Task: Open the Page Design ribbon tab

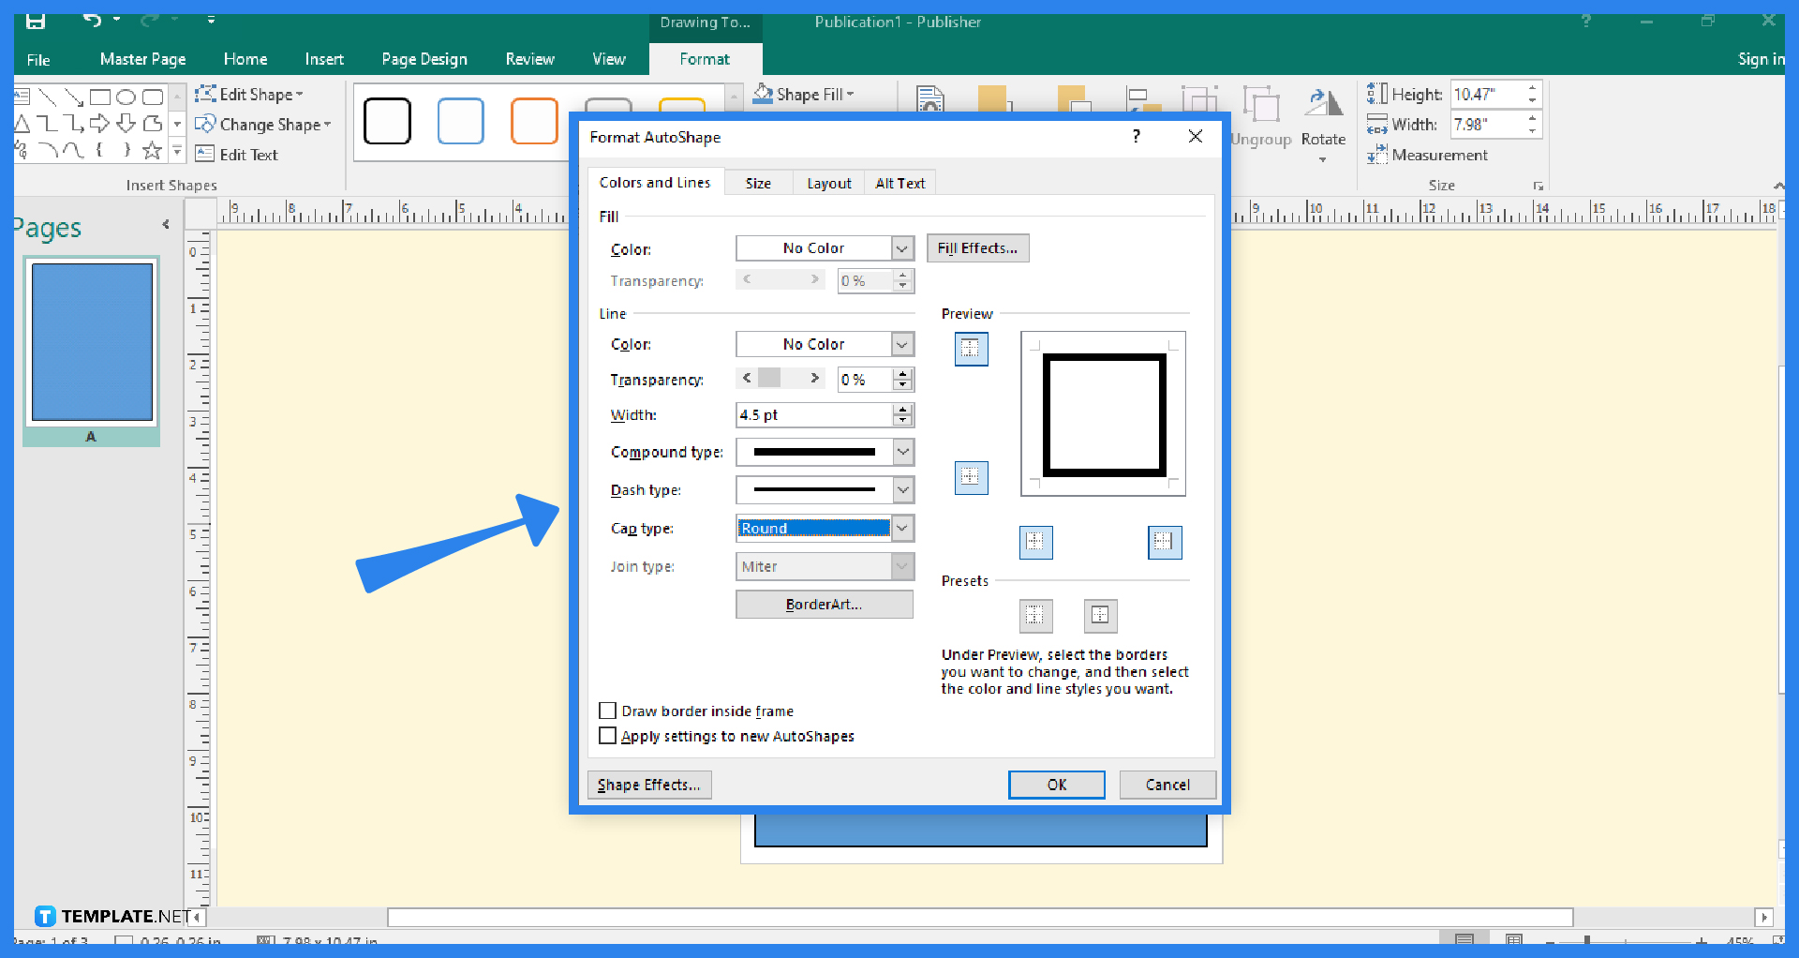Action: 424,58
